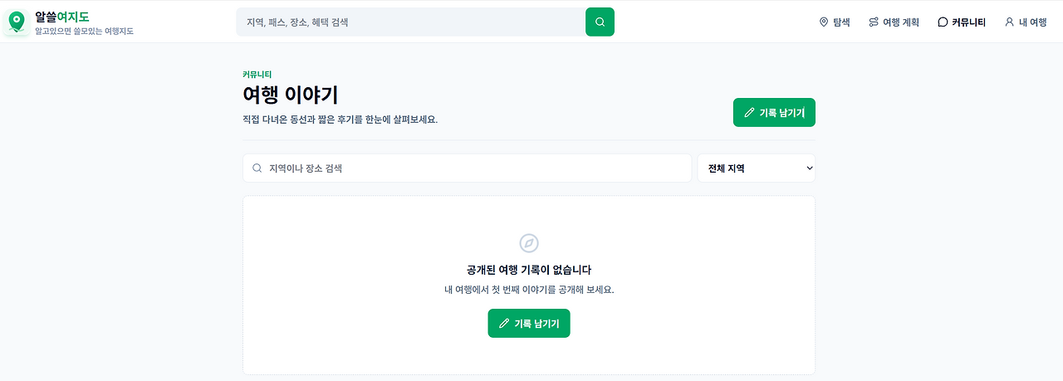The height and width of the screenshot is (381, 1063).
Task: Select the 커뮤니티 navigation item
Action: click(962, 22)
